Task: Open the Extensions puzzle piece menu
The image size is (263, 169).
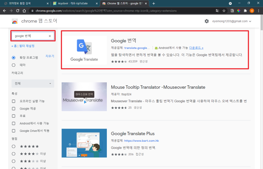Action: pyautogui.click(x=245, y=11)
